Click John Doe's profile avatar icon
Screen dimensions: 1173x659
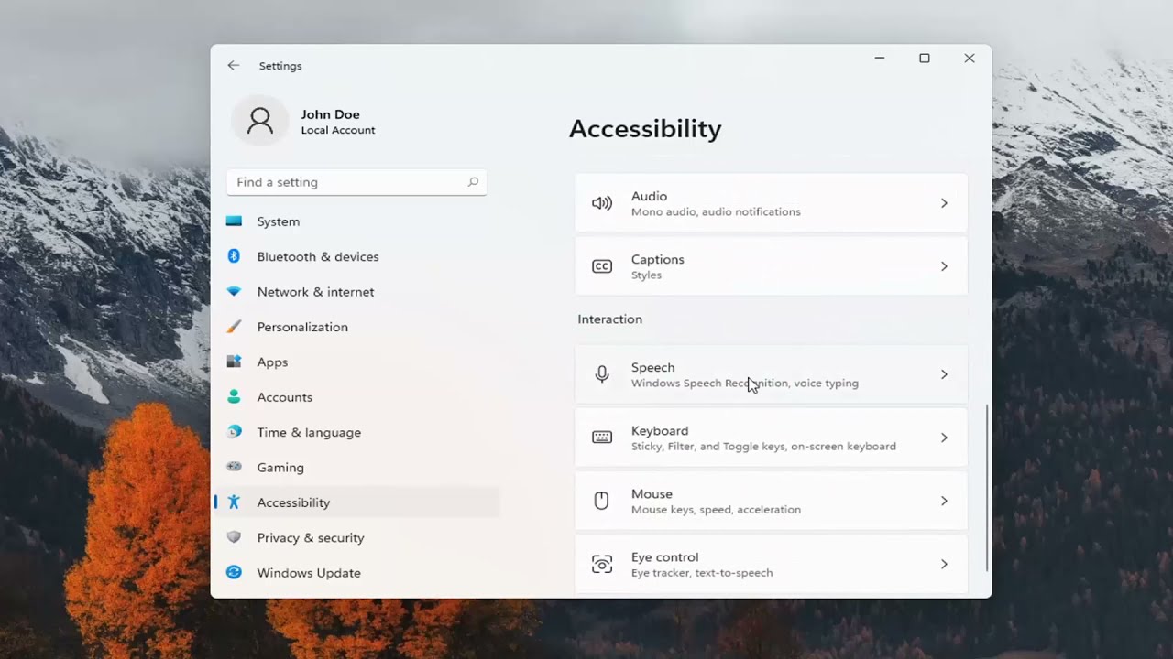260,121
